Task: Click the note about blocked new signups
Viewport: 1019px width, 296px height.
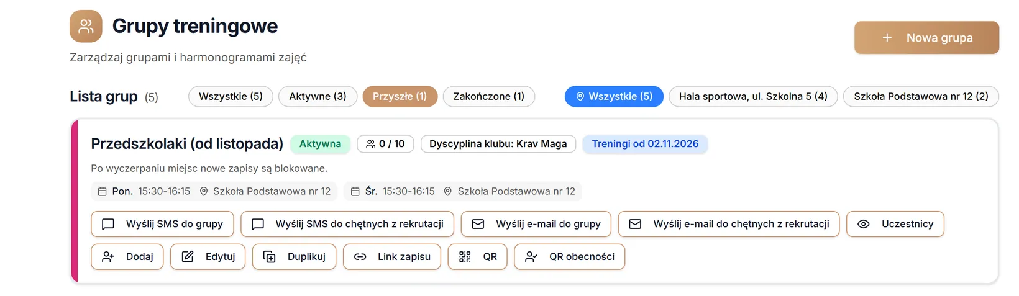Action: tap(209, 168)
